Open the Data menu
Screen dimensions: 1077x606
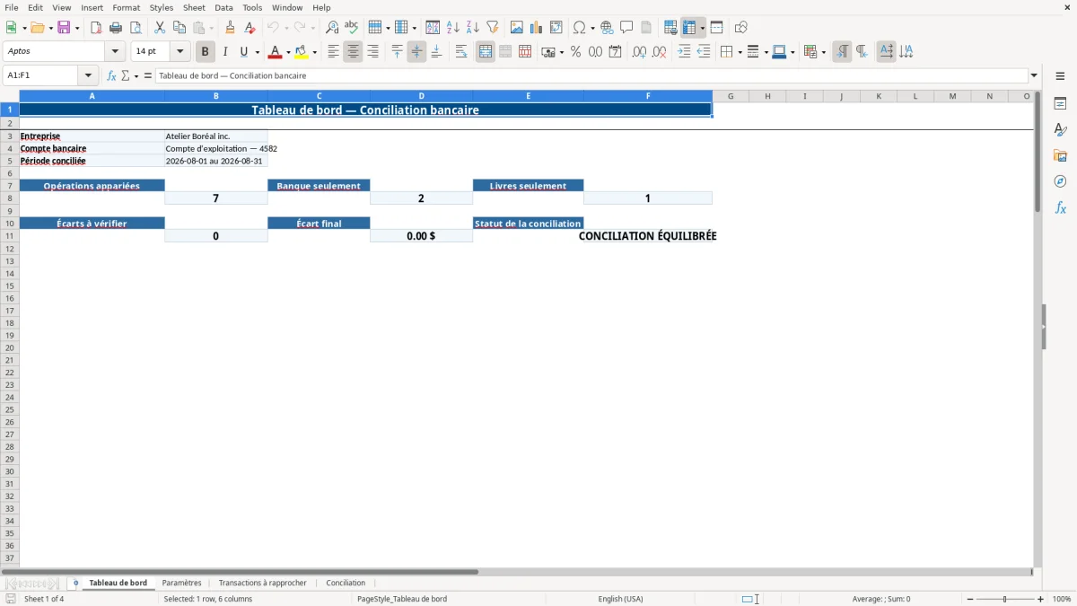click(x=223, y=7)
